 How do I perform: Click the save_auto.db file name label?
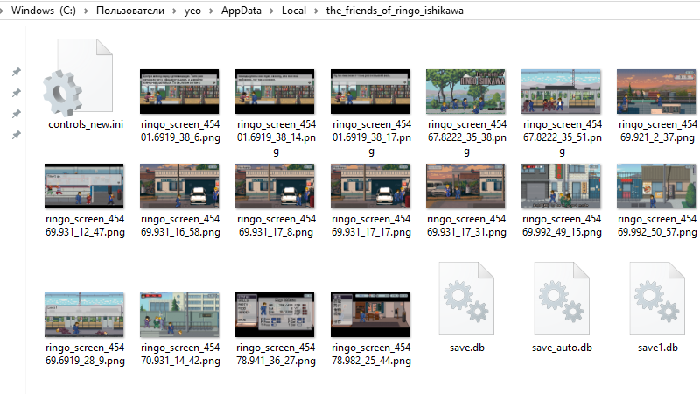click(x=562, y=348)
